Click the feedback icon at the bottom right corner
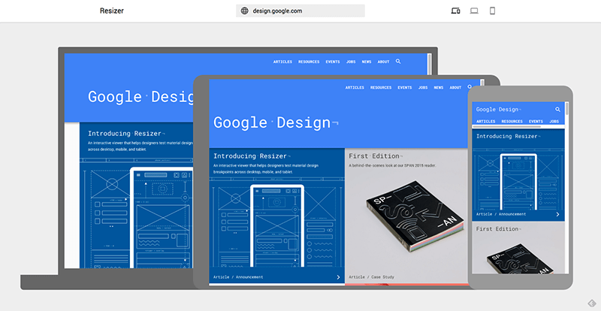 (591, 303)
